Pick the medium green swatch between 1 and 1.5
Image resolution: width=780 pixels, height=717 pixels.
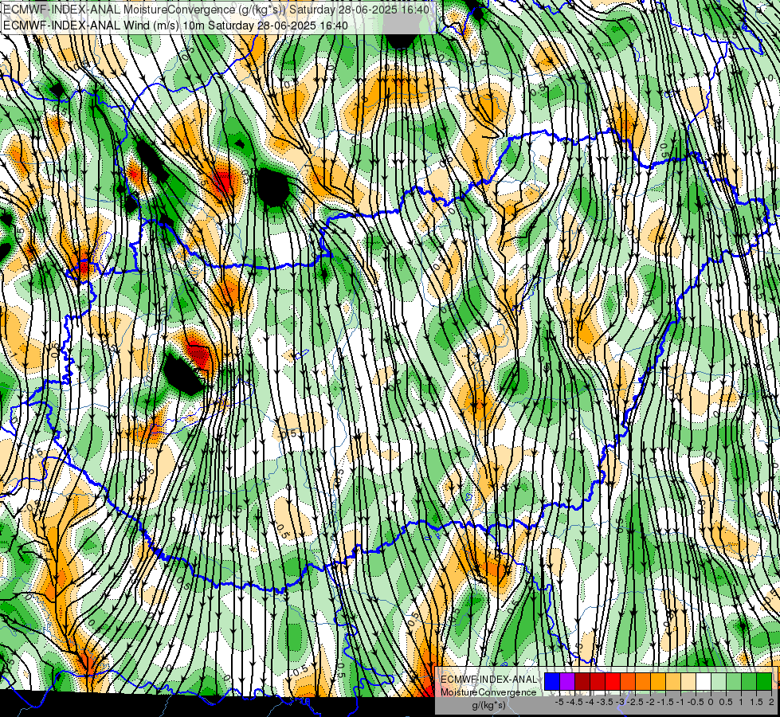click(x=749, y=681)
